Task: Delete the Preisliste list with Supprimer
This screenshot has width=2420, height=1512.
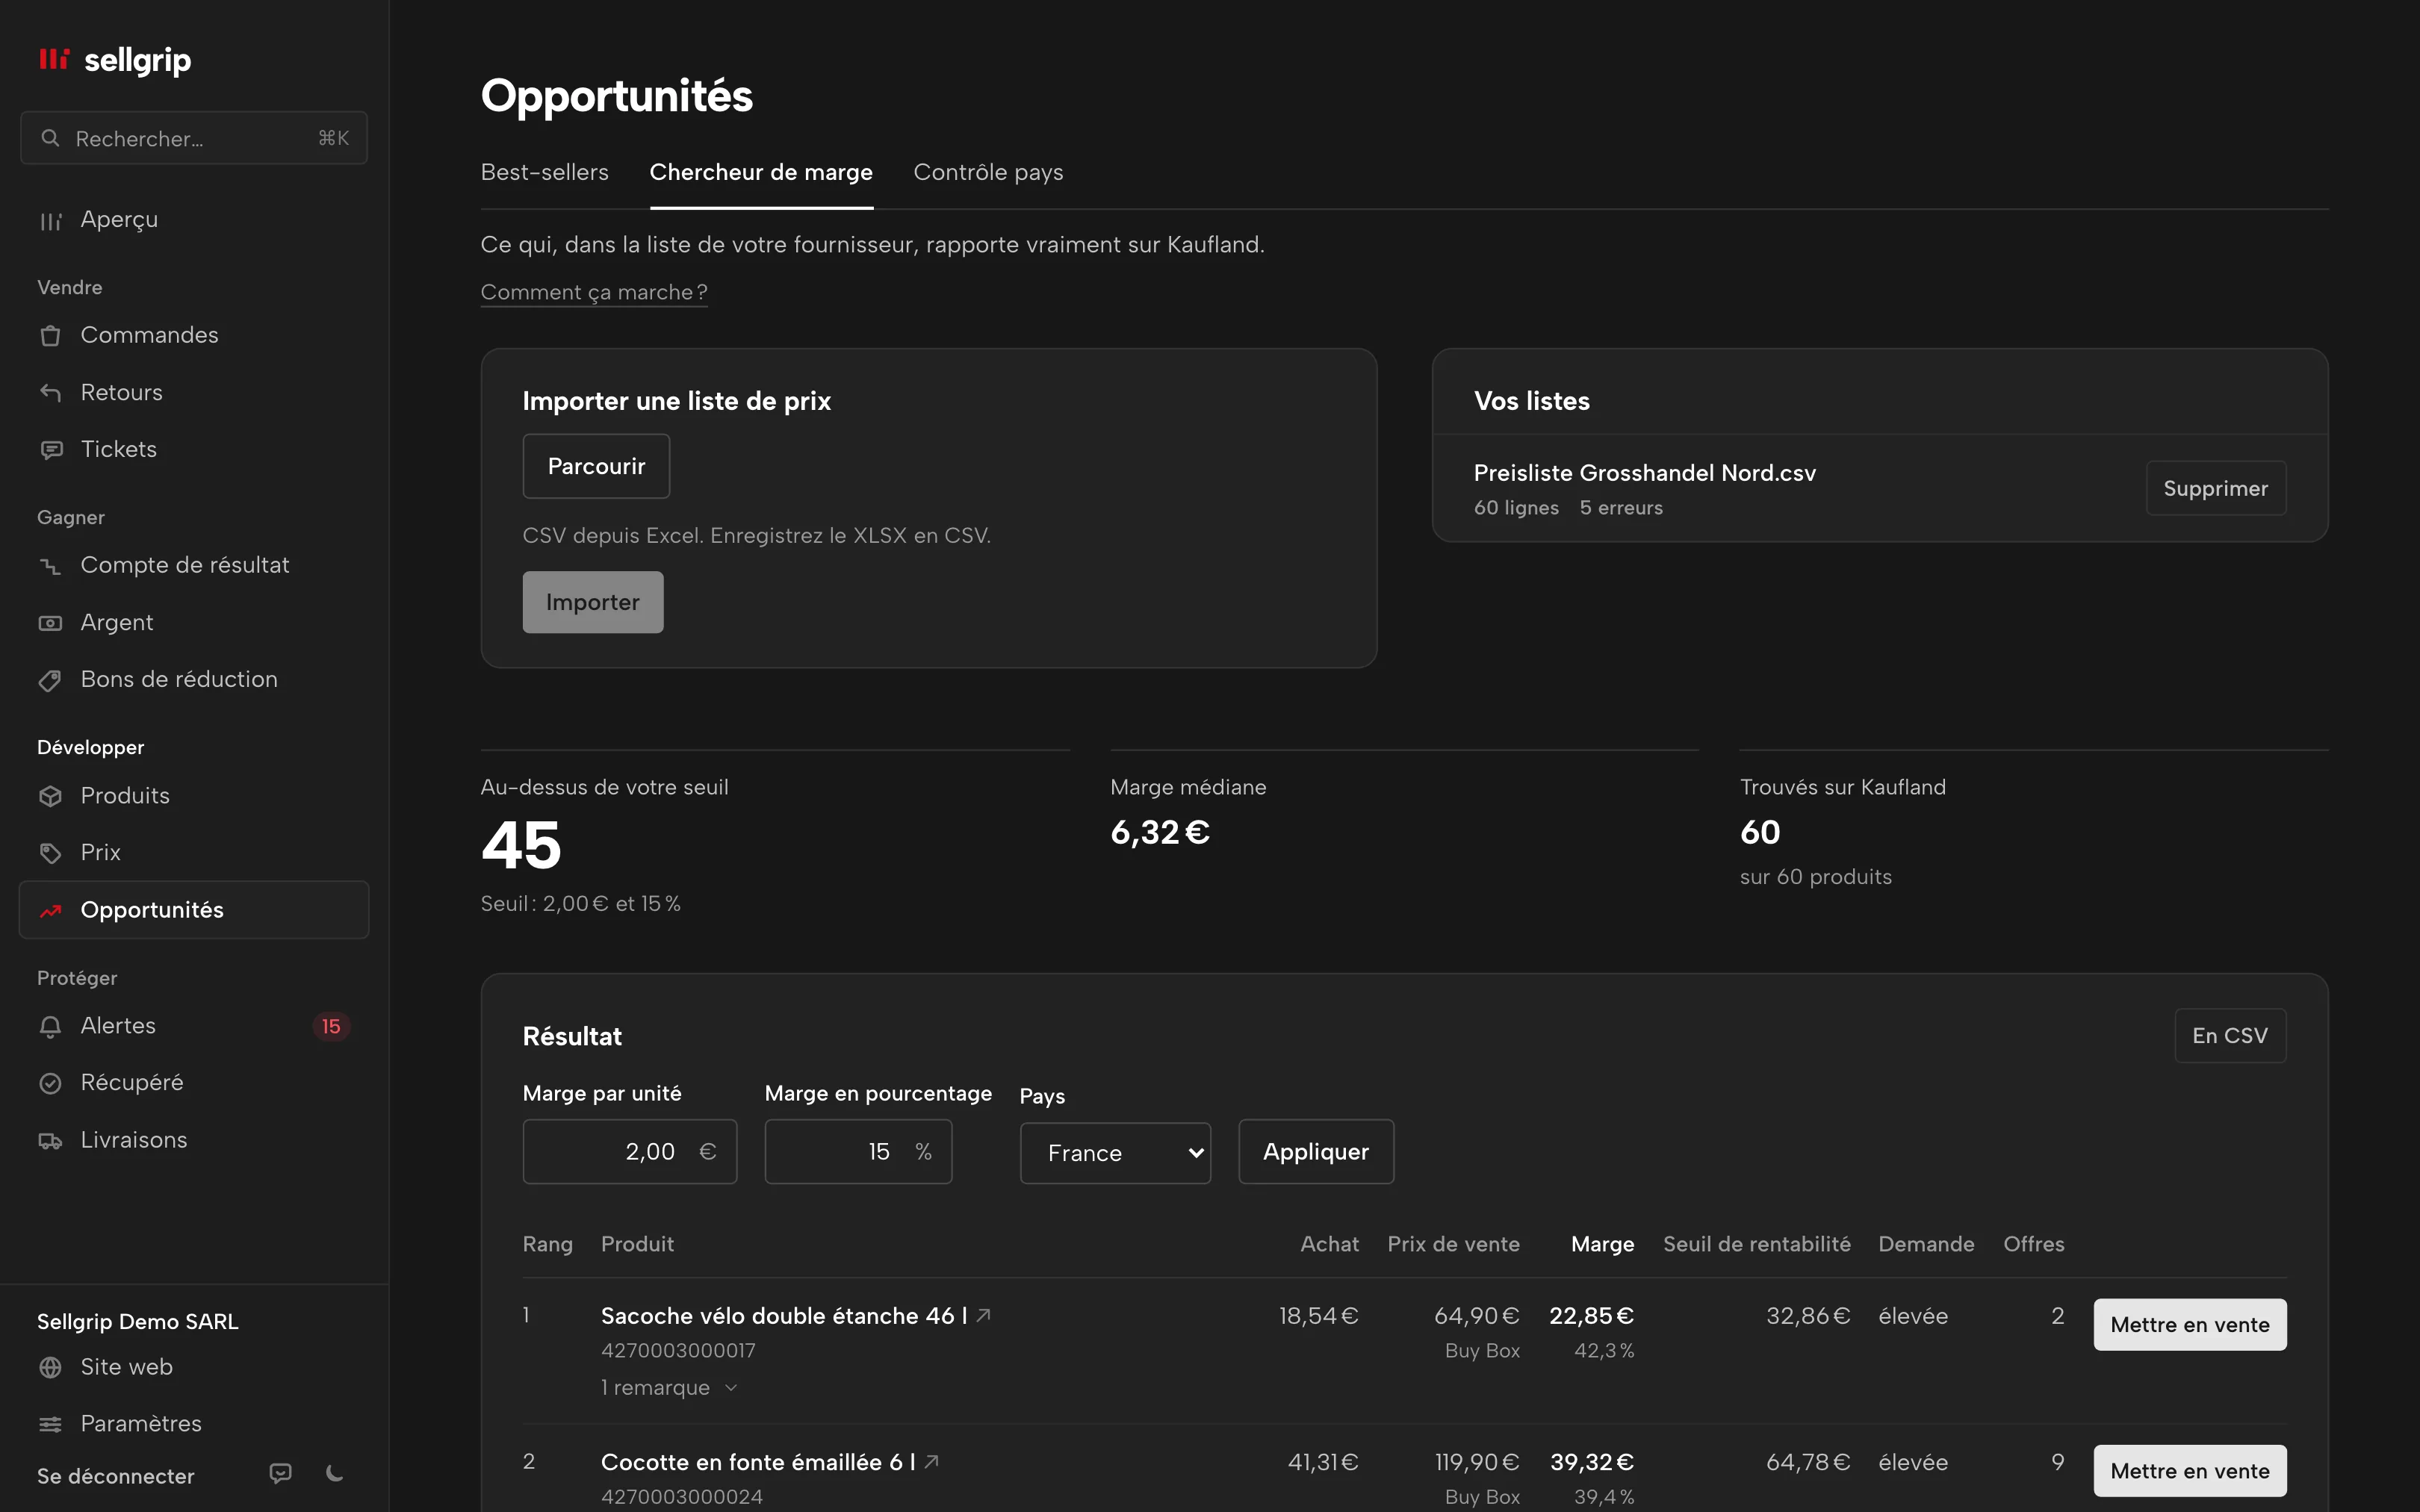Action: coord(2215,488)
